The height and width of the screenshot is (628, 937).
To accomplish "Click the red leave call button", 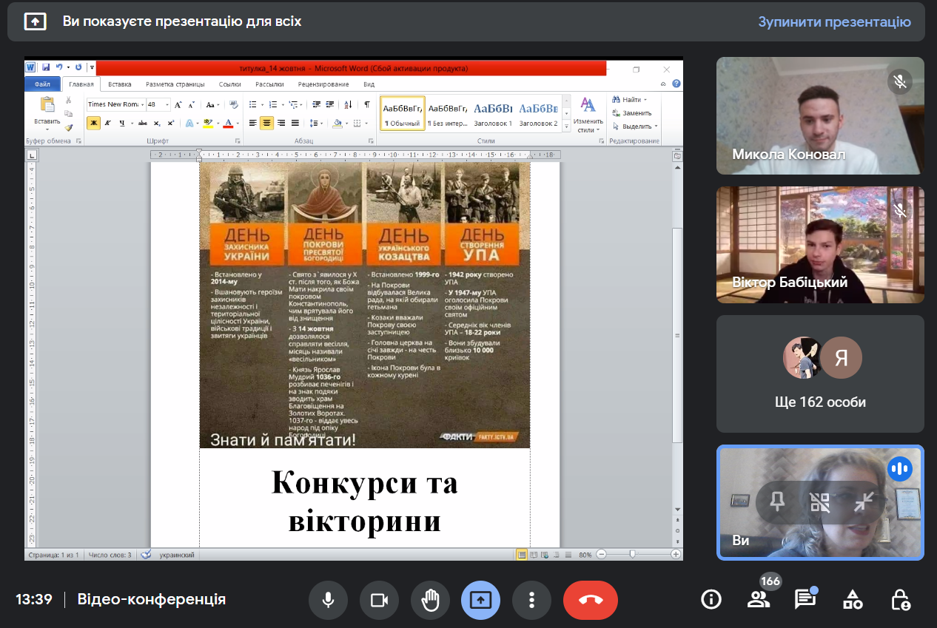I will tap(590, 600).
